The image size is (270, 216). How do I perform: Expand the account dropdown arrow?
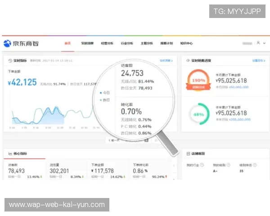coord(264,43)
